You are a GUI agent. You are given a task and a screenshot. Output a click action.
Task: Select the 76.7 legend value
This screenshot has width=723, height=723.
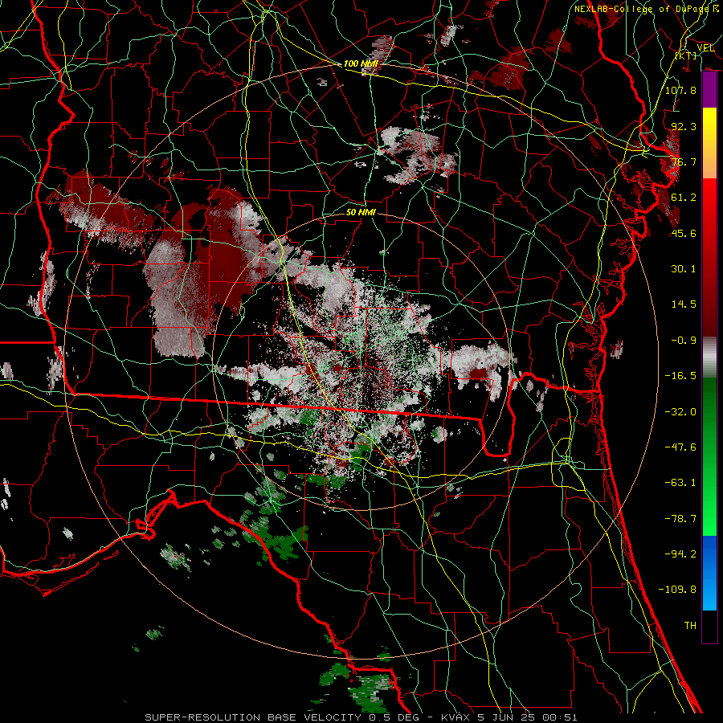click(x=684, y=161)
